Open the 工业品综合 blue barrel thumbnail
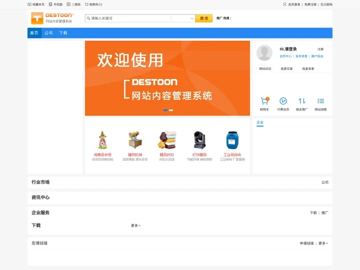Viewport: 360px width, 270px height. (x=232, y=140)
